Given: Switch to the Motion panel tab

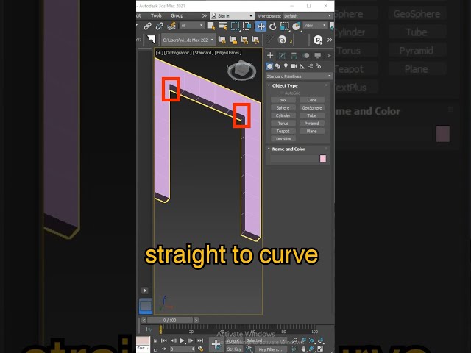Looking at the screenshot, I should (306, 56).
